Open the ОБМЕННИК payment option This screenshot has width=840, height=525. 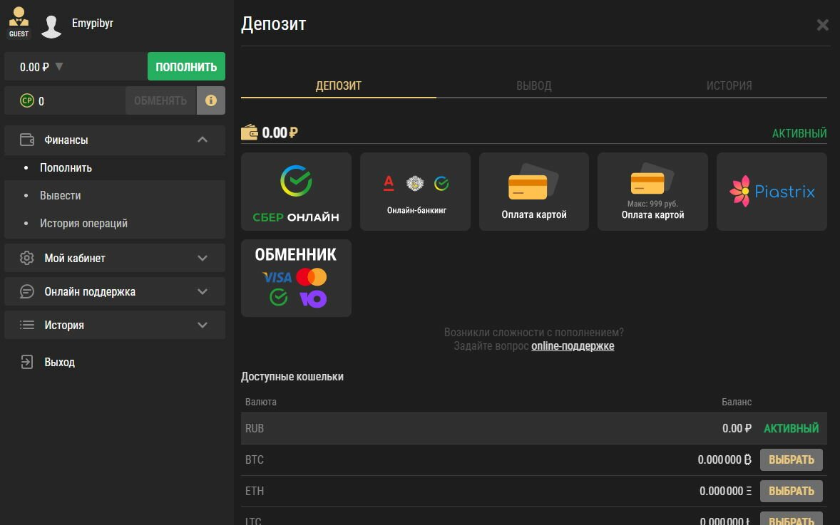pos(296,278)
